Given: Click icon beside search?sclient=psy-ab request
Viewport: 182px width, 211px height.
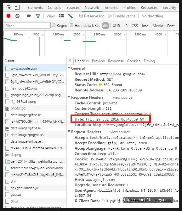Looking at the screenshot, I should coord(7,168).
